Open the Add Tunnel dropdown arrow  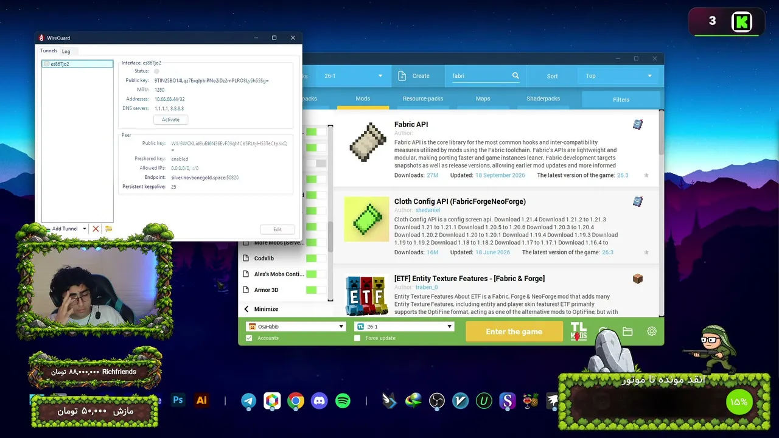[x=85, y=229]
